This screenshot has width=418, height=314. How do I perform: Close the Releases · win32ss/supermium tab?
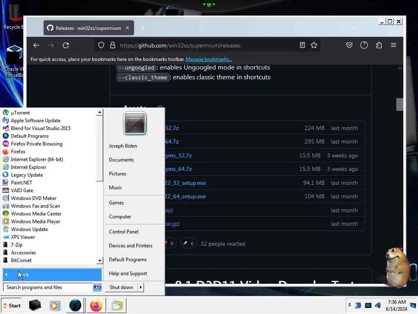point(127,28)
